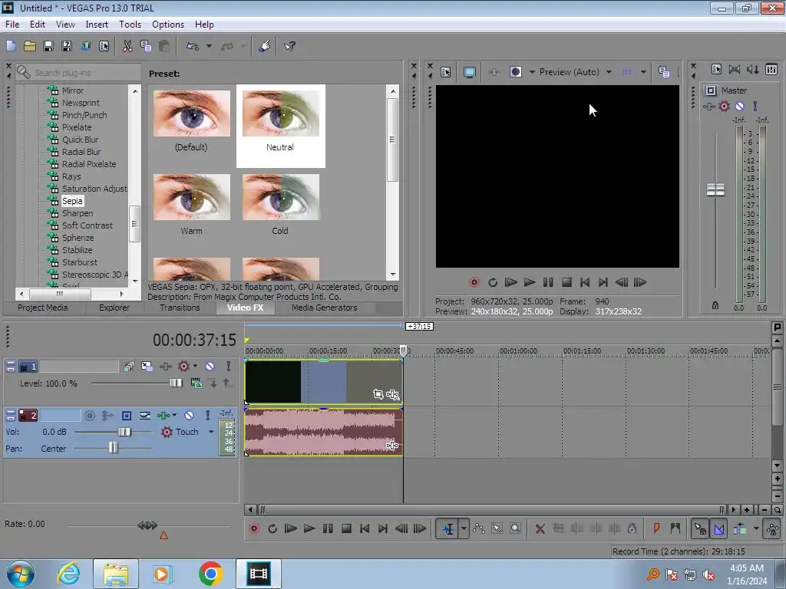This screenshot has width=786, height=589.
Task: Switch to the Transitions tab
Action: pyautogui.click(x=180, y=308)
